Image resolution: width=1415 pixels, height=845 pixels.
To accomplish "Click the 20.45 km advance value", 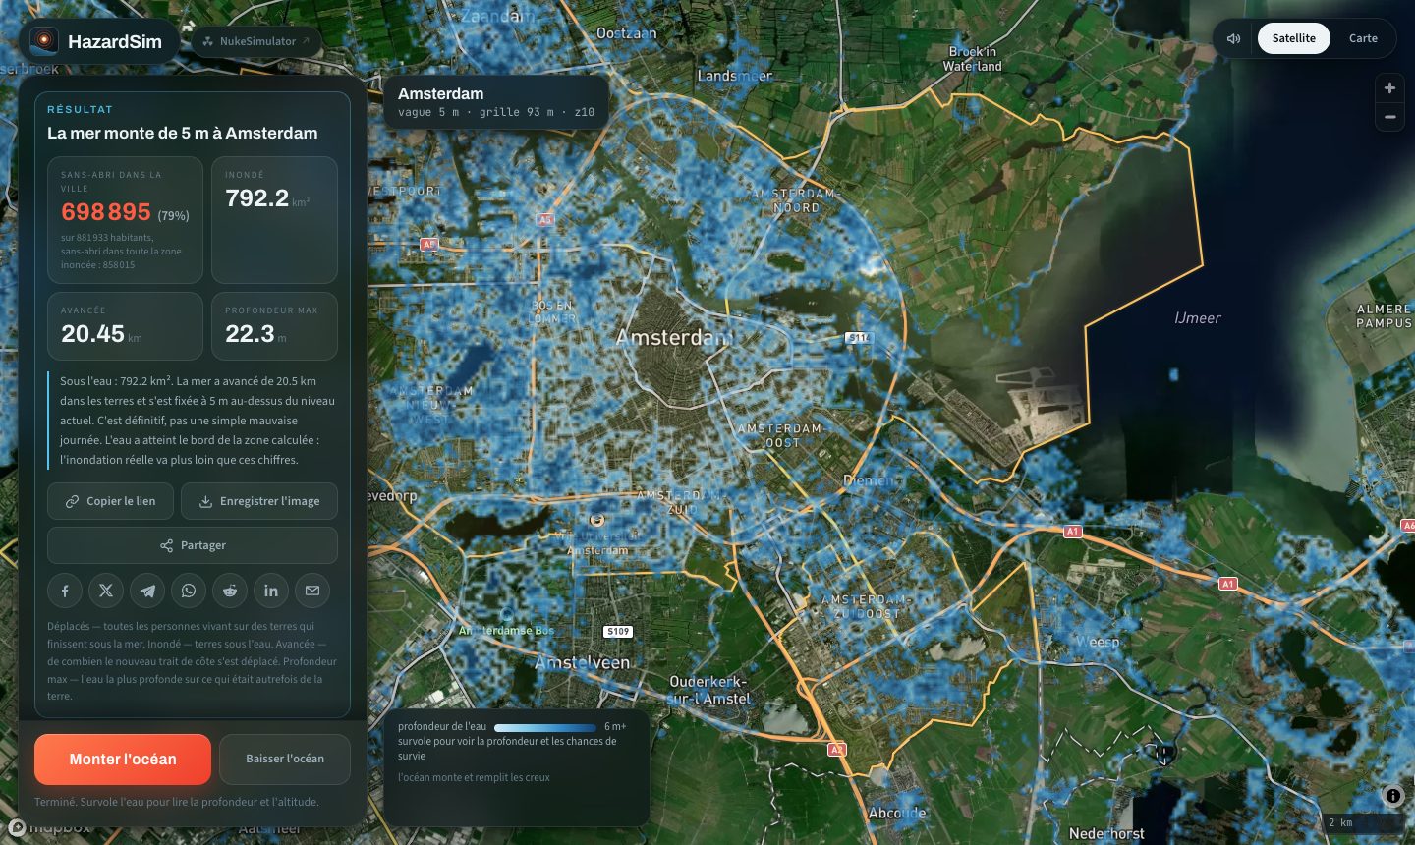I will pyautogui.click(x=92, y=334).
